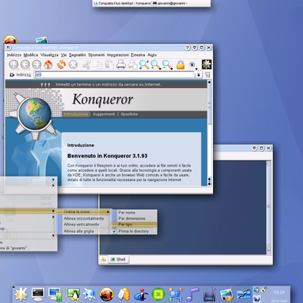
Task: Choose 'Per nome' sorting
Action: pyautogui.click(x=134, y=213)
